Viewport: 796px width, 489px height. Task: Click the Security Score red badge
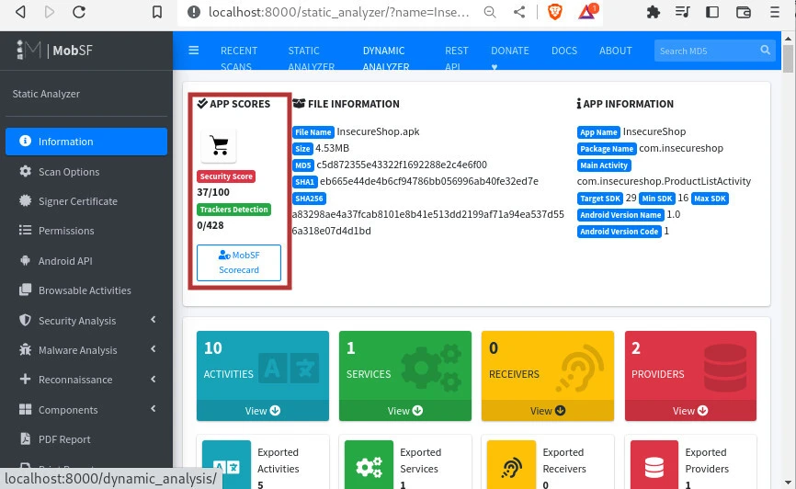point(226,176)
